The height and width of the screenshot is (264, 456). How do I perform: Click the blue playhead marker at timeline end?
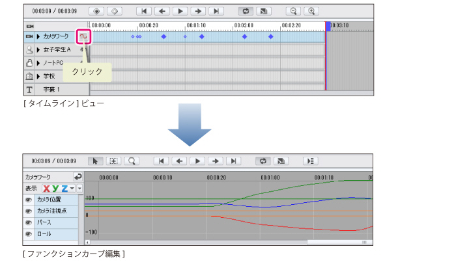click(x=328, y=26)
